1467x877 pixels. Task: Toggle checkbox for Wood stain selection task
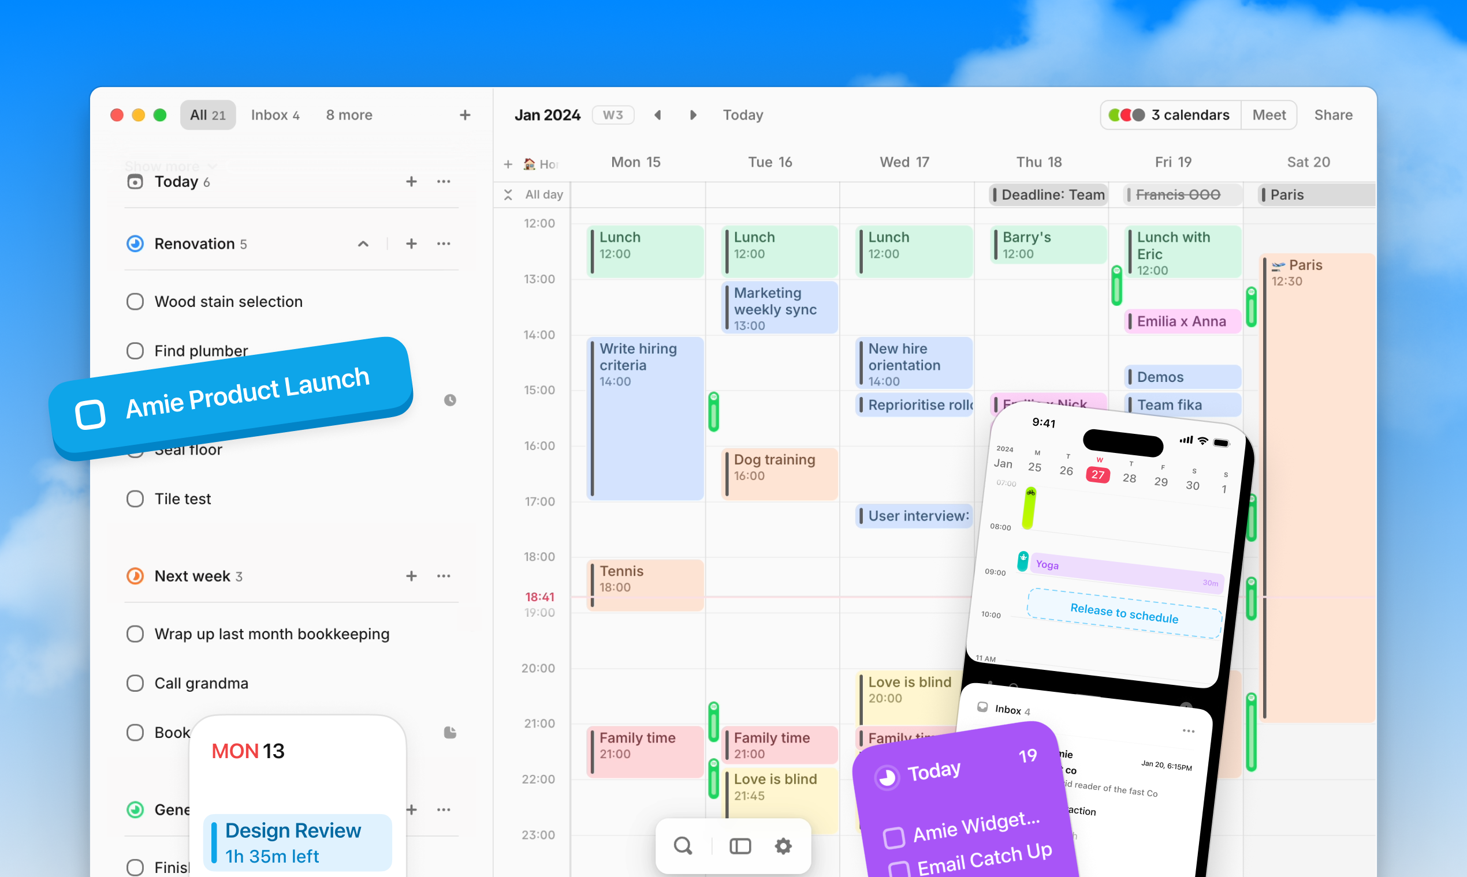[136, 301]
